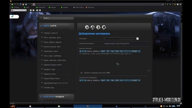The width and height of the screenshot is (192, 108).
Task: Select the open browser tab with radiation icon
Action: click(19, 10)
